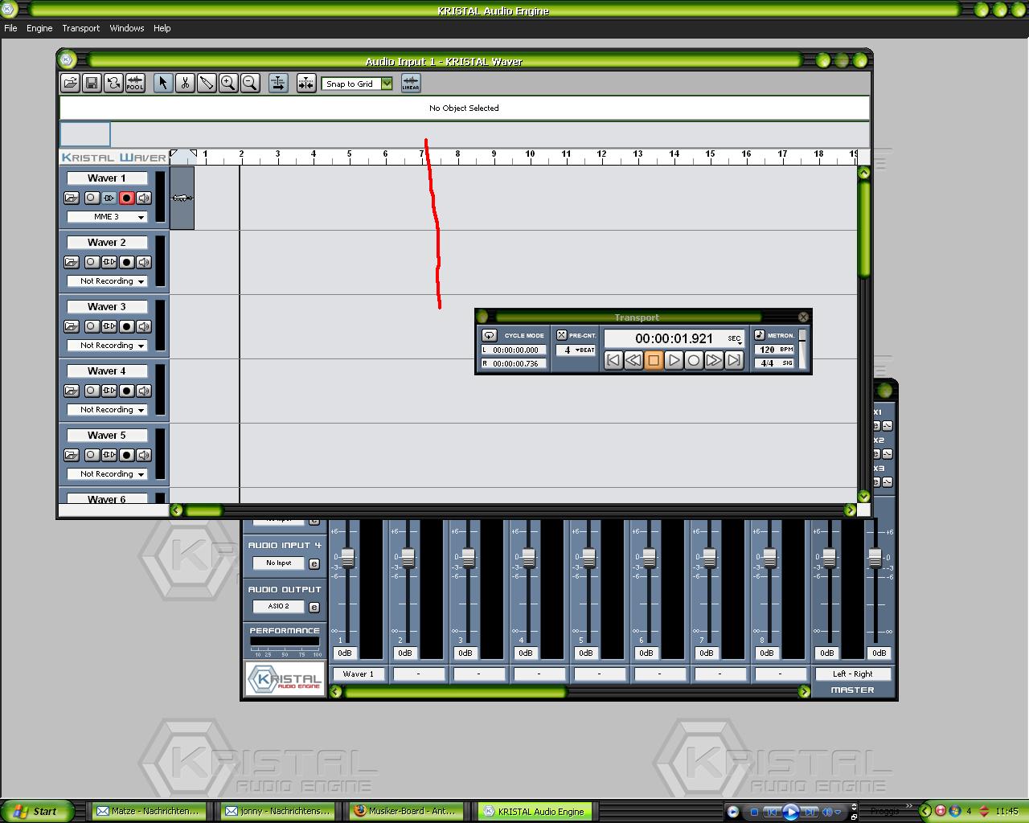The image size is (1029, 823).
Task: Start playback with the play button
Action: pyautogui.click(x=674, y=360)
